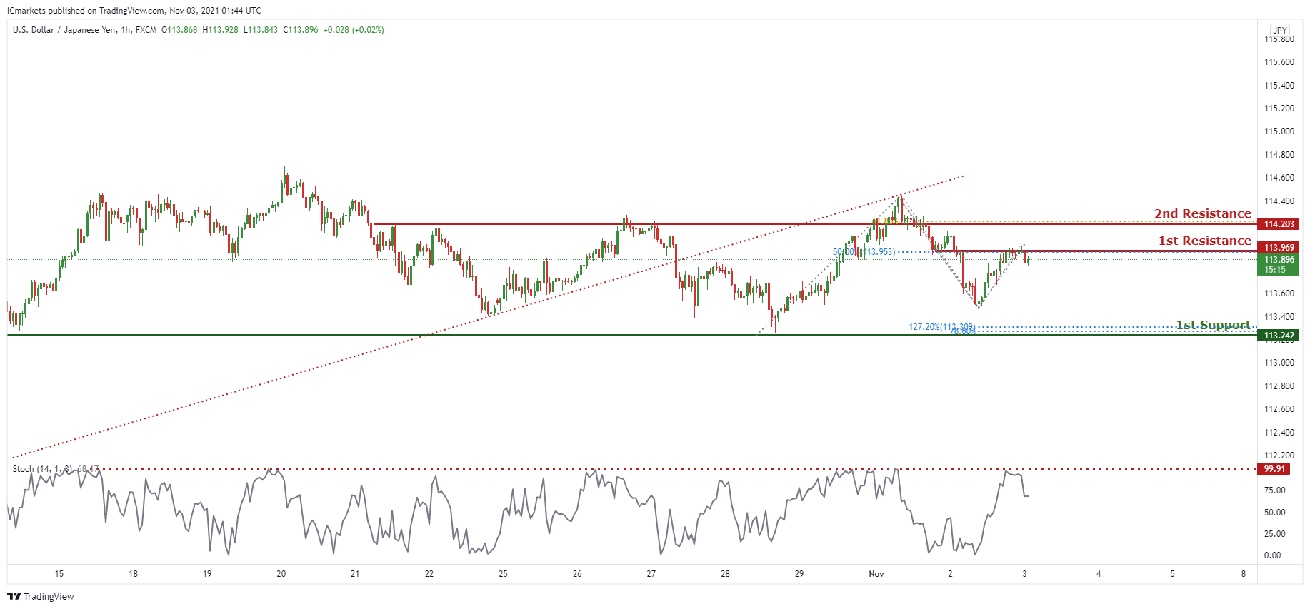Click the 115.600 price axis label
Viewport: 1310px width, 609px height.
click(x=1279, y=62)
